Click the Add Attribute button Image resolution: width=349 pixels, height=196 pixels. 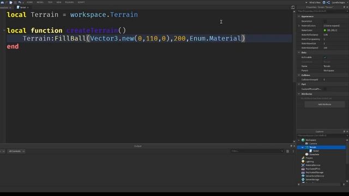tap(324, 104)
